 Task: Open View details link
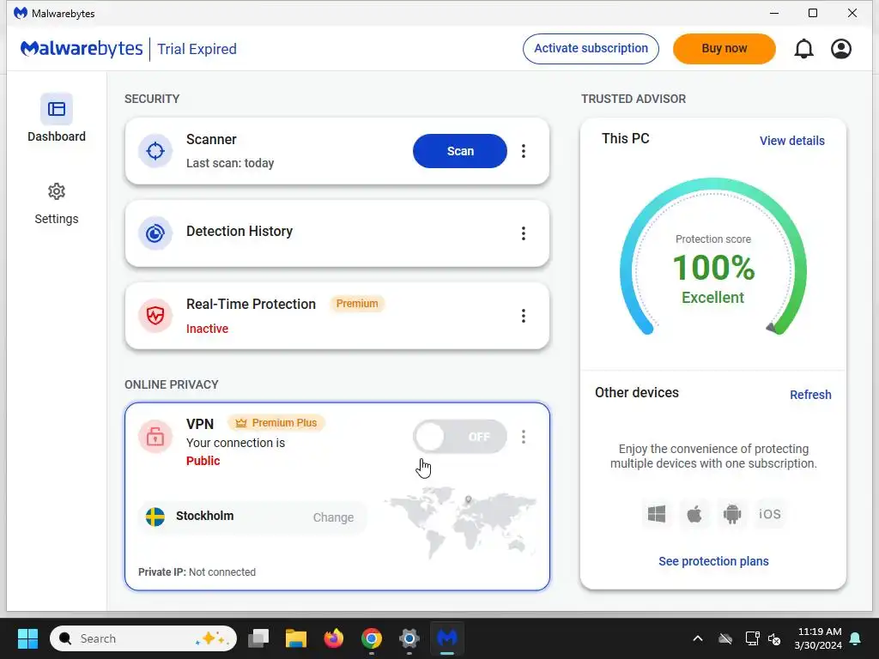791,141
